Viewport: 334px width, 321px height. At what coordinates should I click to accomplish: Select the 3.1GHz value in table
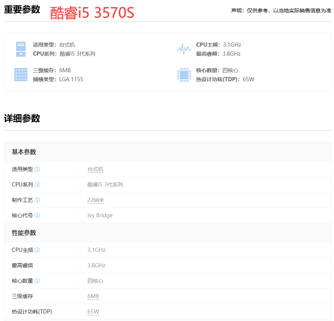click(x=97, y=250)
